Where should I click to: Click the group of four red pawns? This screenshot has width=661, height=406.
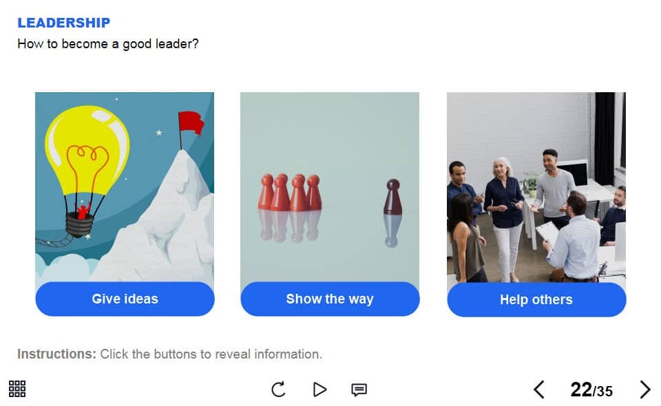(x=290, y=192)
